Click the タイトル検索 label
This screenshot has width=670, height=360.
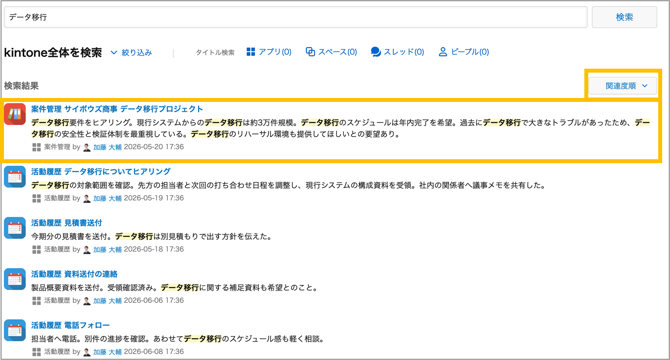(x=215, y=52)
